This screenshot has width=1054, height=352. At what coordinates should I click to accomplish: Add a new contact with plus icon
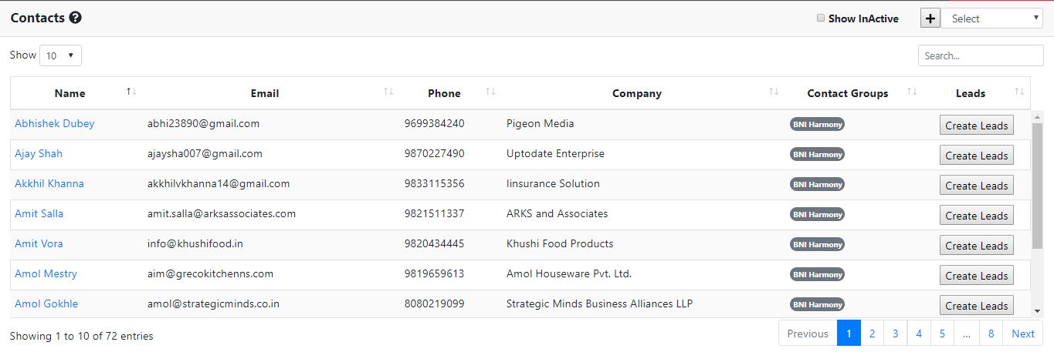pyautogui.click(x=930, y=18)
